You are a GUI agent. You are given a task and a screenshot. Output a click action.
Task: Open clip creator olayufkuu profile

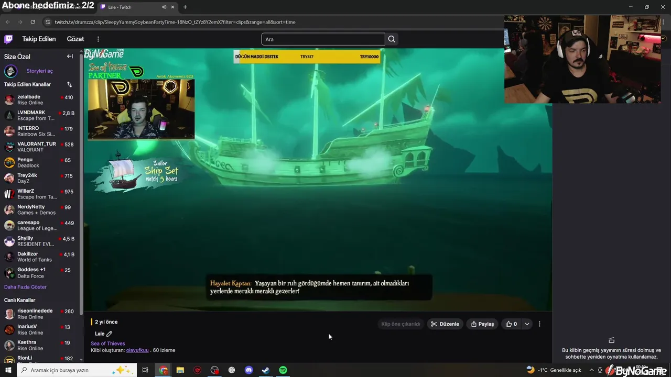click(137, 350)
